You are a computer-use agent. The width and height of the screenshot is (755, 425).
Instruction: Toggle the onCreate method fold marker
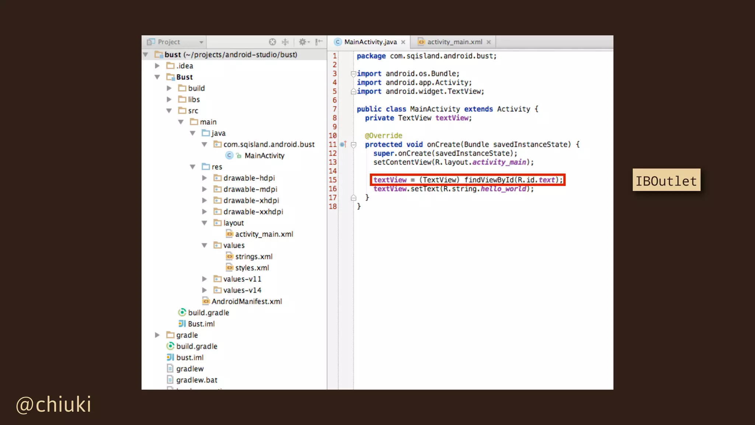(x=354, y=145)
